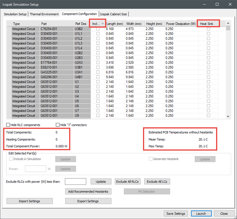Check the include box for U2A3

click(x=98, y=62)
